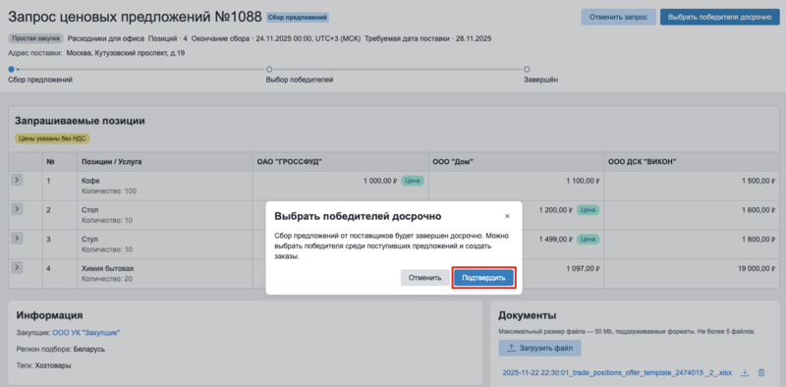Image resolution: width=786 pixels, height=387 pixels.
Task: Click the Информация section heading
Action: (50, 315)
